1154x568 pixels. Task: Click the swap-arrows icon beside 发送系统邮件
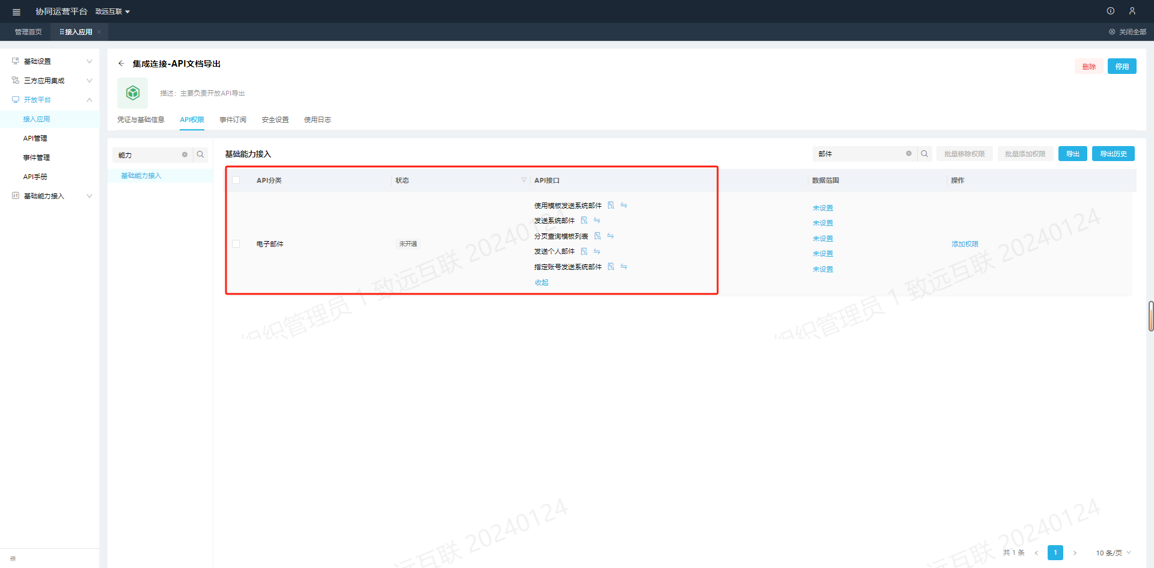[x=597, y=221]
